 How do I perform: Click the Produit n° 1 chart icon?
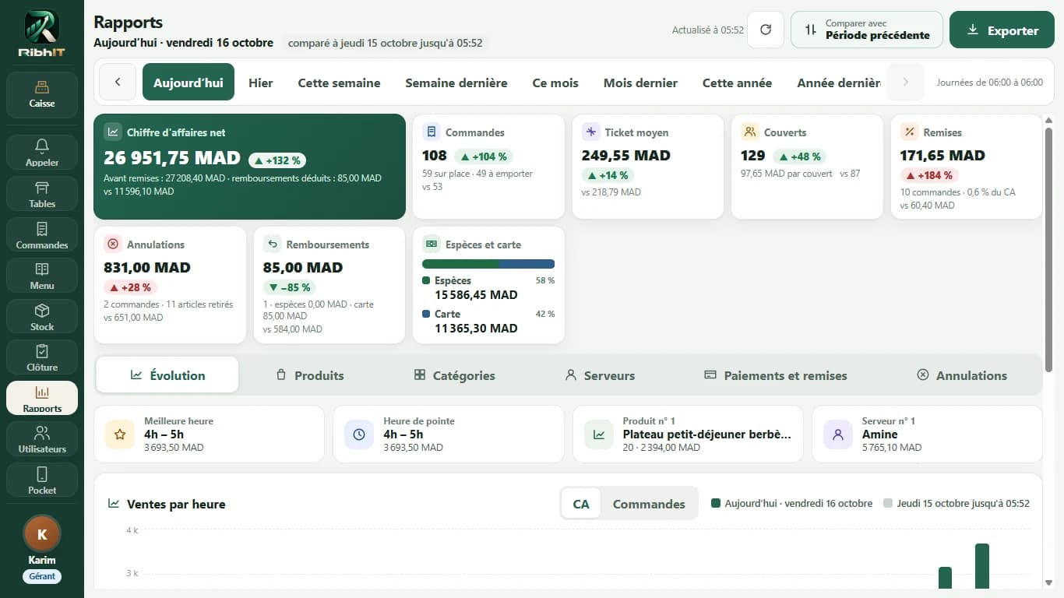599,434
